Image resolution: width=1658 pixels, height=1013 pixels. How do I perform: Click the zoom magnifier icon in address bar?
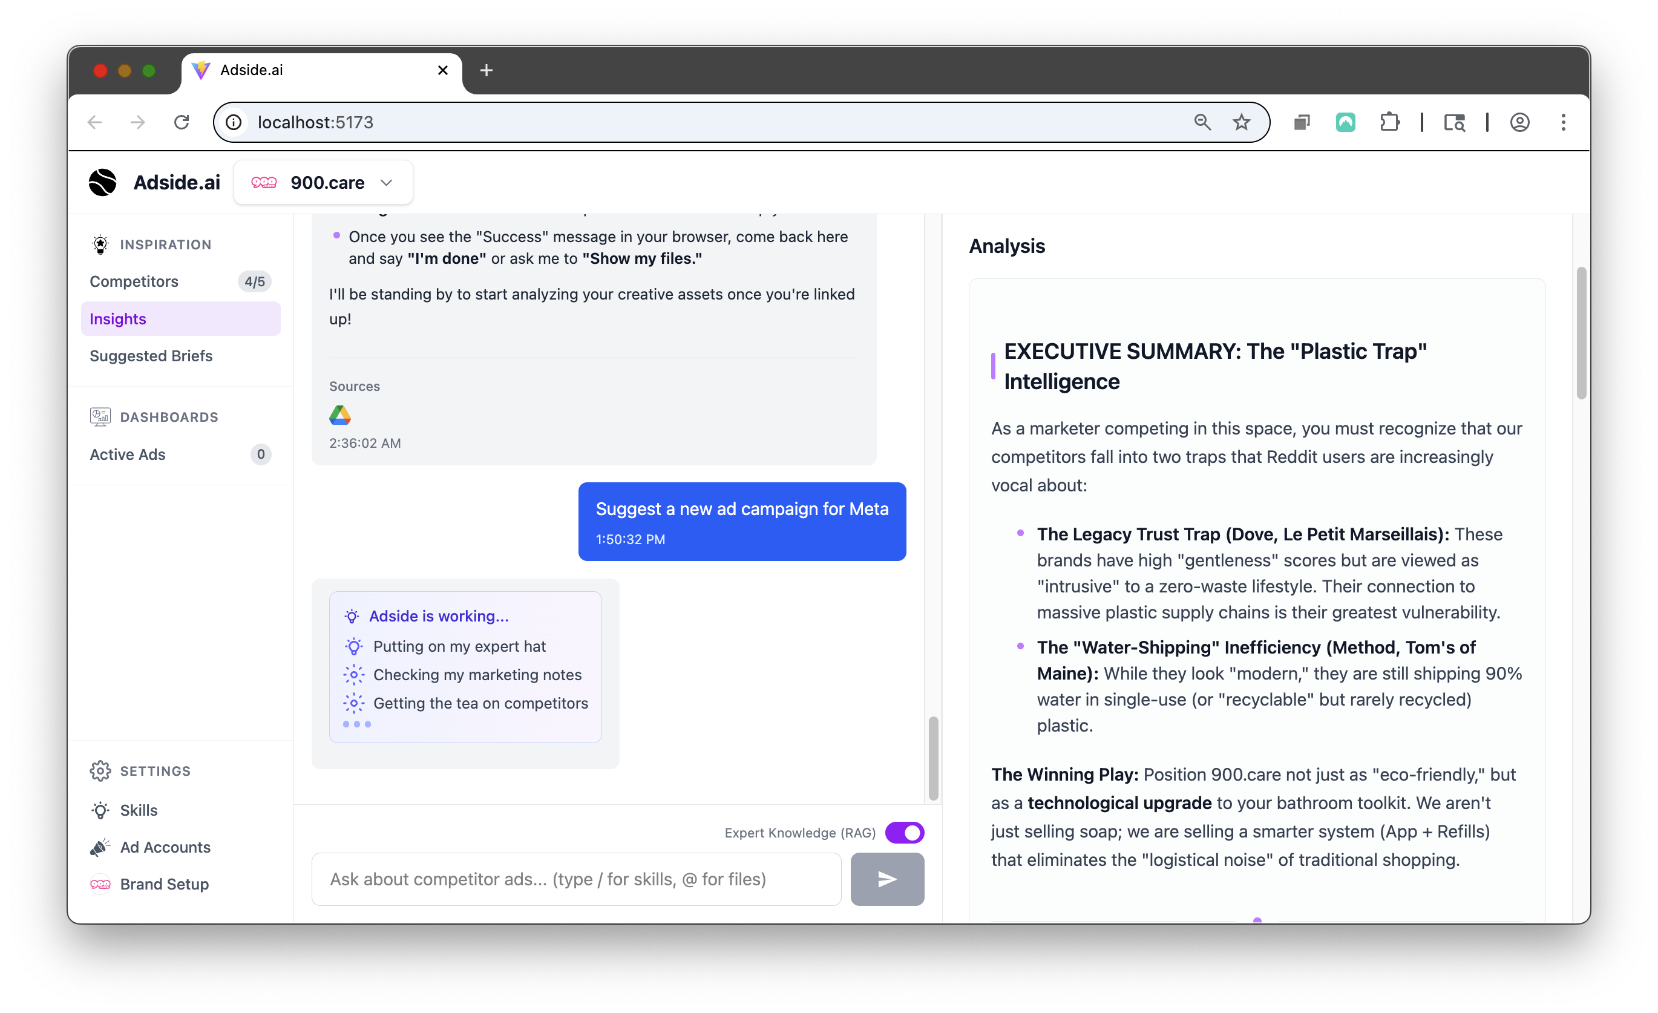tap(1202, 122)
